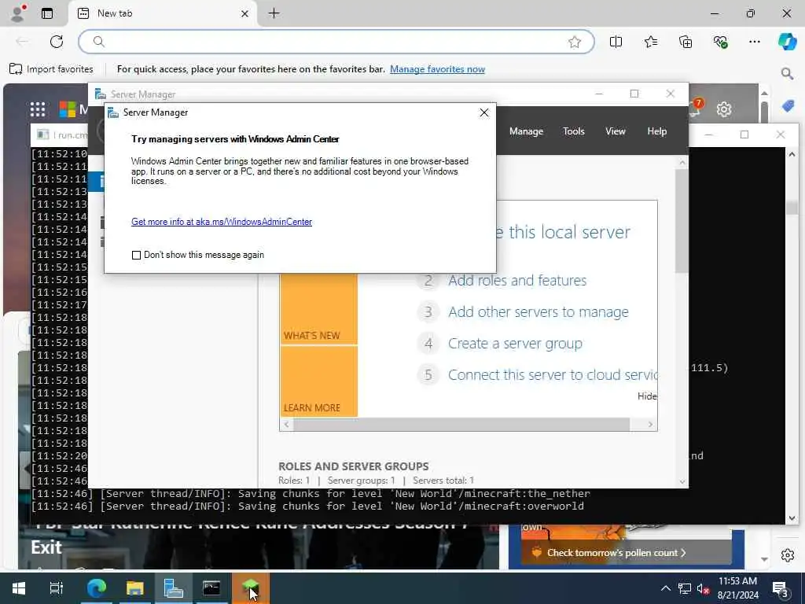This screenshot has width=805, height=604.
Task: Open the Help menu in Server Manager
Action: point(656,131)
